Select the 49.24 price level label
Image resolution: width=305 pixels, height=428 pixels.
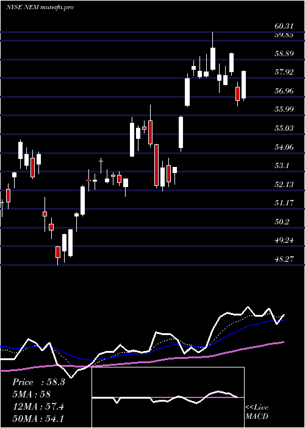point(284,240)
